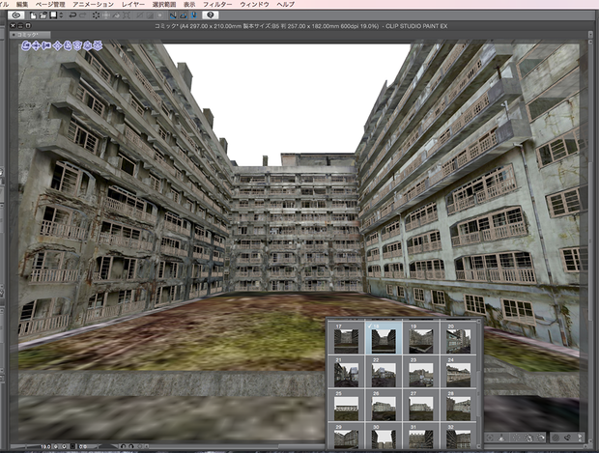
Task: Expand the save options stepper arrows
Action: tap(61, 15)
